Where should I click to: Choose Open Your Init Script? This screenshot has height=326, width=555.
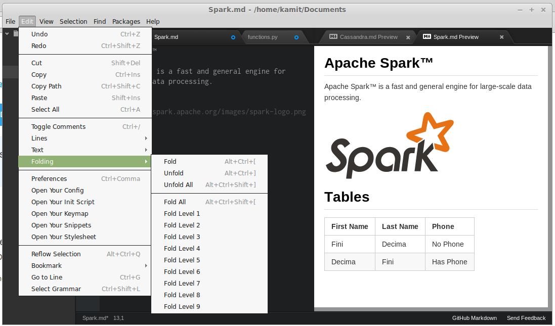(85, 202)
